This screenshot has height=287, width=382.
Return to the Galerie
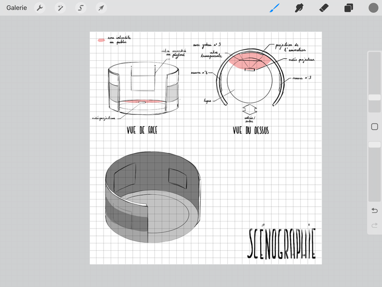click(17, 8)
